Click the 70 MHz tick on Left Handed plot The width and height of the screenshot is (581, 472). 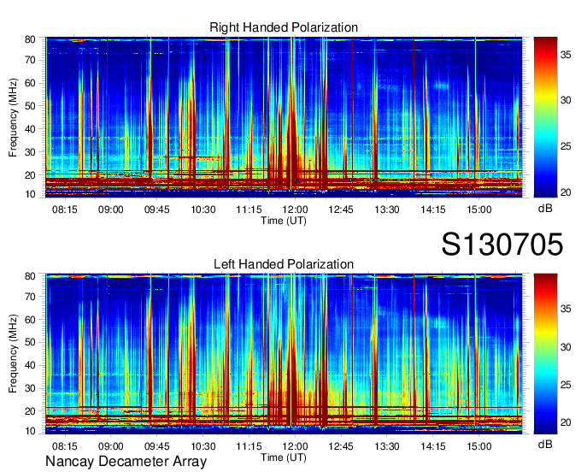point(30,297)
